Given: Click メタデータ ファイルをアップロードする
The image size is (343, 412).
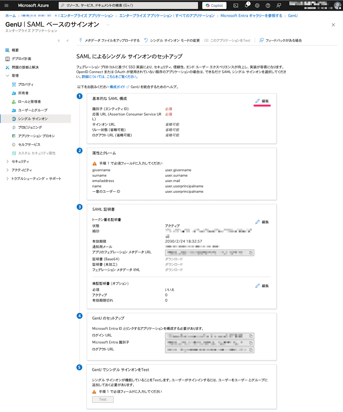Looking at the screenshot, I should [x=109, y=41].
